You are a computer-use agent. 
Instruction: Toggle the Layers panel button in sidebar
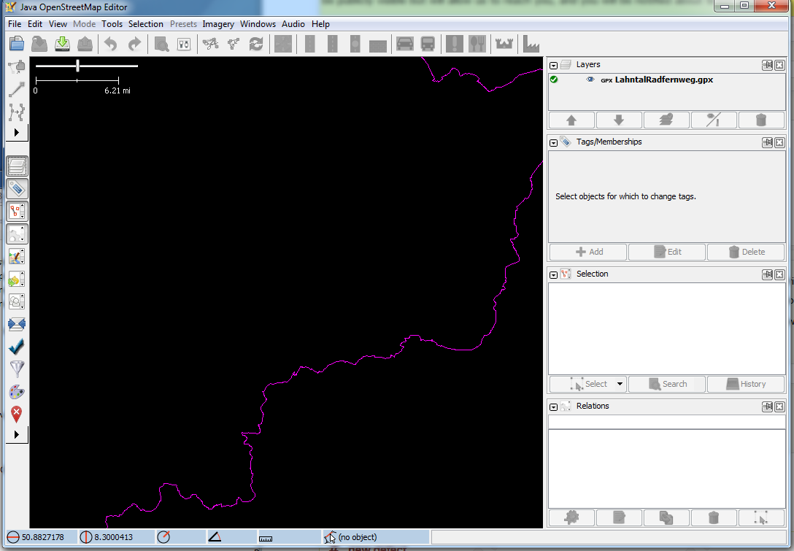(x=16, y=166)
